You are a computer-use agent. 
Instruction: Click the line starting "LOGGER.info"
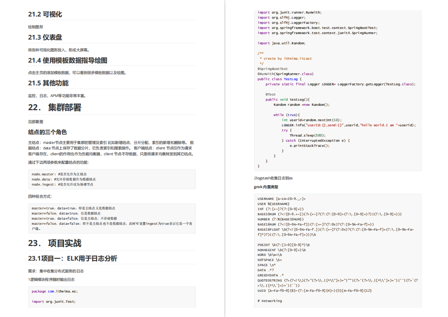tap(349, 125)
